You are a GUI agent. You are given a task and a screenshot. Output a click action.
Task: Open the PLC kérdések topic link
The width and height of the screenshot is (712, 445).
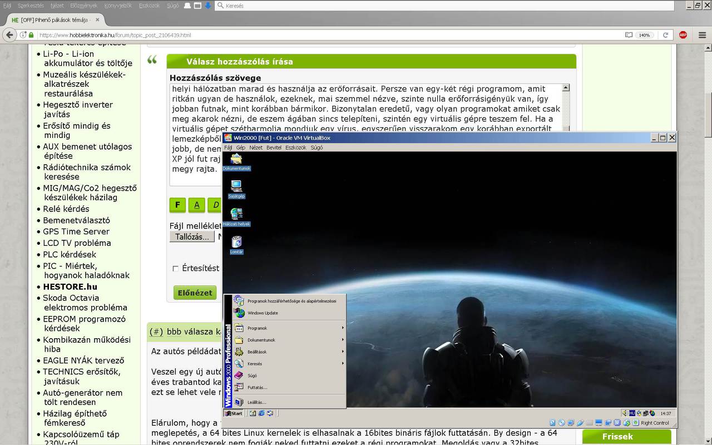tap(70, 254)
